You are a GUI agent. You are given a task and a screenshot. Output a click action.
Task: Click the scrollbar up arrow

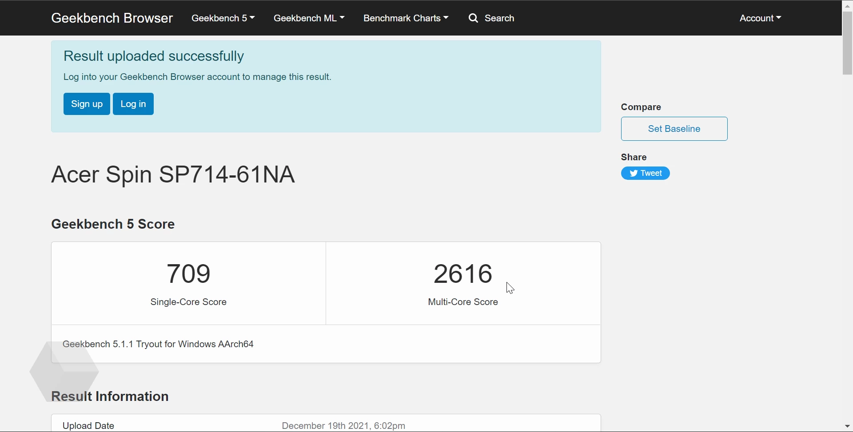pyautogui.click(x=847, y=6)
